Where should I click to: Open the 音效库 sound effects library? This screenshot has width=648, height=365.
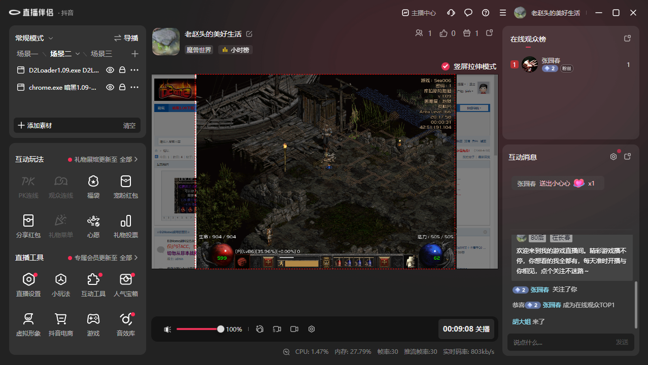(125, 324)
